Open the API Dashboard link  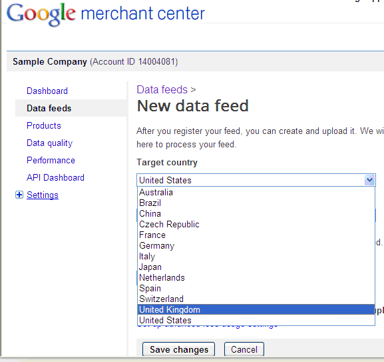coord(56,177)
